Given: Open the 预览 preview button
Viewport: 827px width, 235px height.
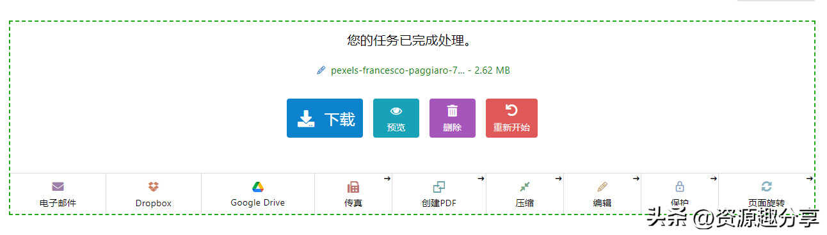Looking at the screenshot, I should [396, 118].
